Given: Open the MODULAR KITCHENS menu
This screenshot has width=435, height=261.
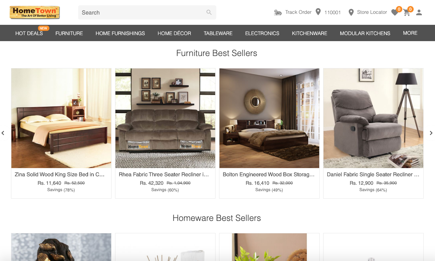Looking at the screenshot, I should pyautogui.click(x=365, y=33).
